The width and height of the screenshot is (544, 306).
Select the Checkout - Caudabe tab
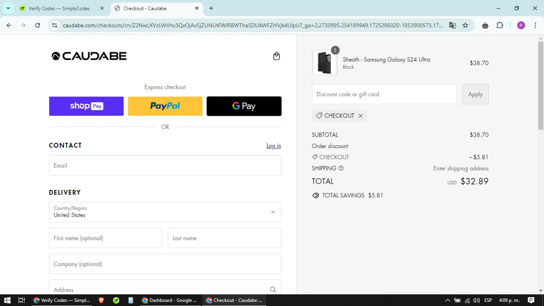[x=157, y=8]
